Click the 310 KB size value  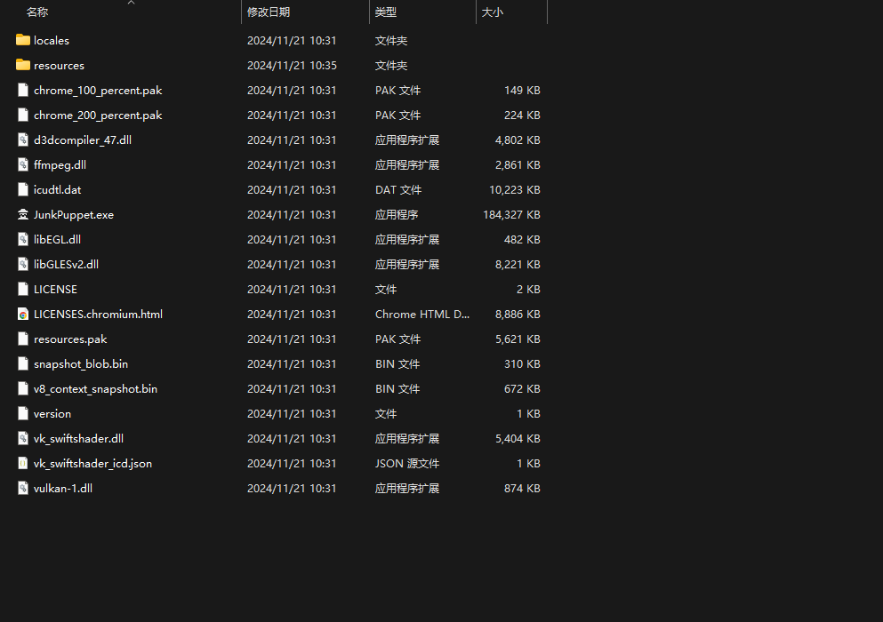(522, 363)
